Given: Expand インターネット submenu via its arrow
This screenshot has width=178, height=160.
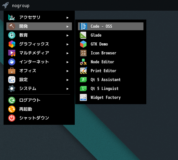Looking at the screenshot, I should point(68,62).
